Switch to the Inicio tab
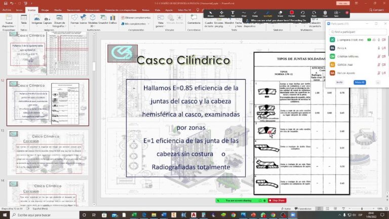Screen dimensions: 389x219 [19, 10]
